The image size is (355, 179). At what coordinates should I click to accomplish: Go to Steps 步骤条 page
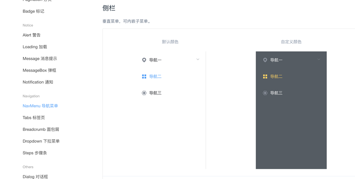[35, 153]
